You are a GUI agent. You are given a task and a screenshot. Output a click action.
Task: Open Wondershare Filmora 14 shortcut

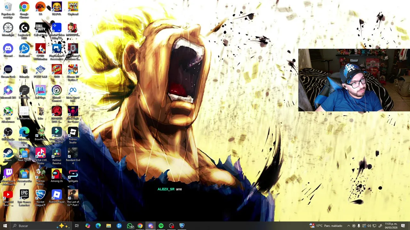(x=57, y=135)
